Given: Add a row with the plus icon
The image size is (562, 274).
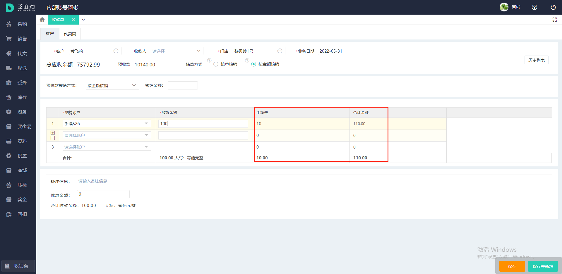Looking at the screenshot, I should click(x=53, y=133).
